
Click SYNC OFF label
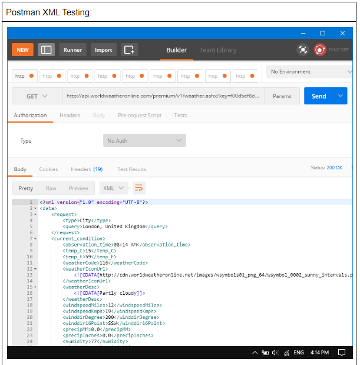(x=338, y=50)
